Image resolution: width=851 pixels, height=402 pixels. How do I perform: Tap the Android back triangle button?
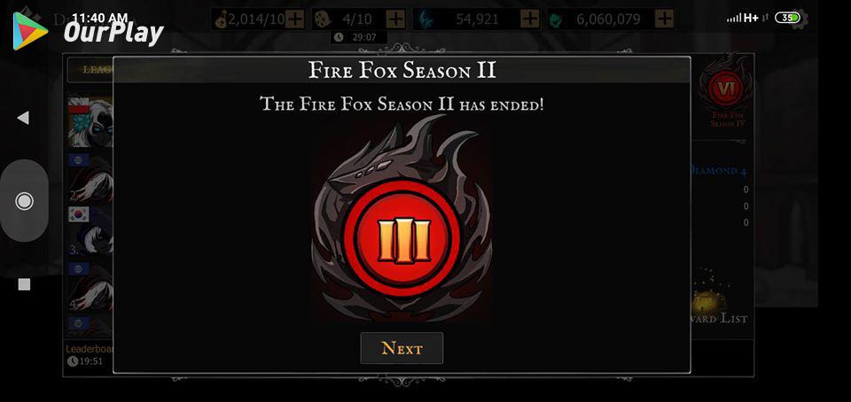23,118
